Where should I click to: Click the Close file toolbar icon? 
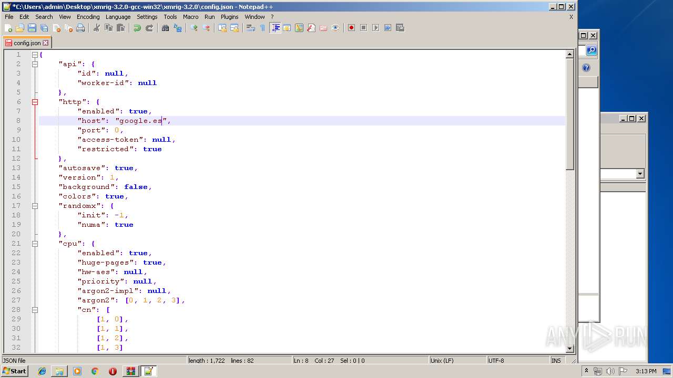(x=56, y=28)
